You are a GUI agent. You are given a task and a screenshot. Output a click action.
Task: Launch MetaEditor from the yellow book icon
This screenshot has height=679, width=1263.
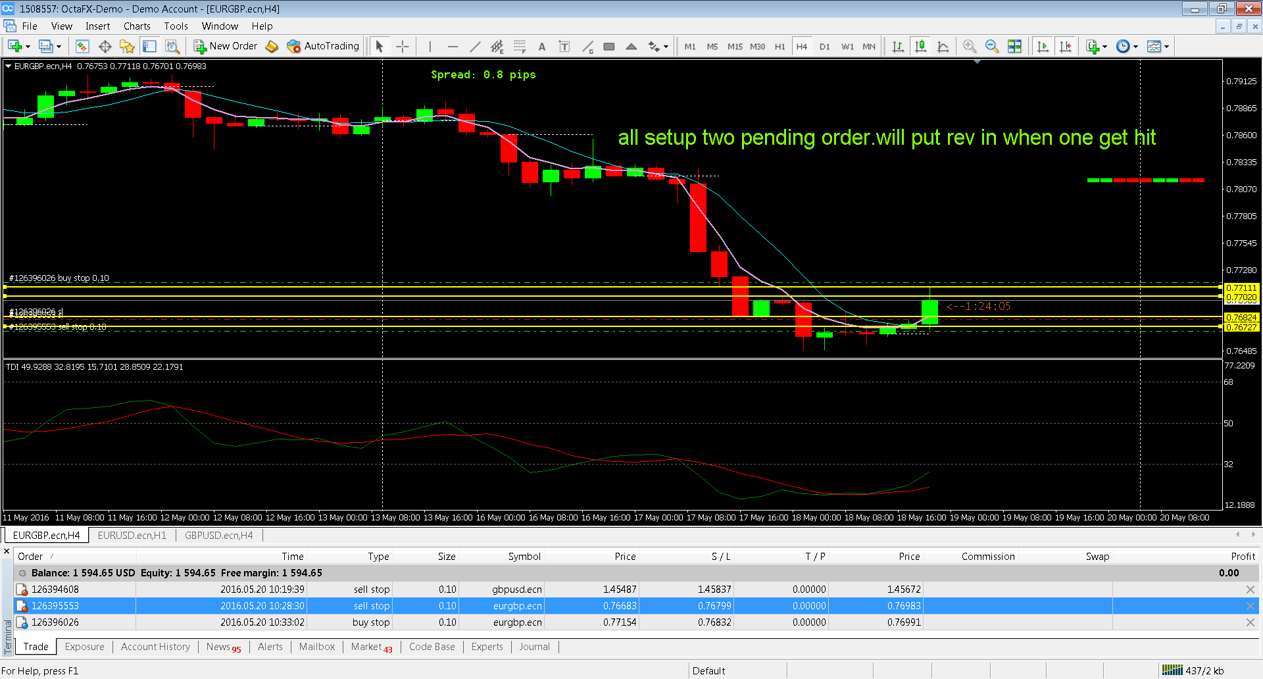click(272, 46)
